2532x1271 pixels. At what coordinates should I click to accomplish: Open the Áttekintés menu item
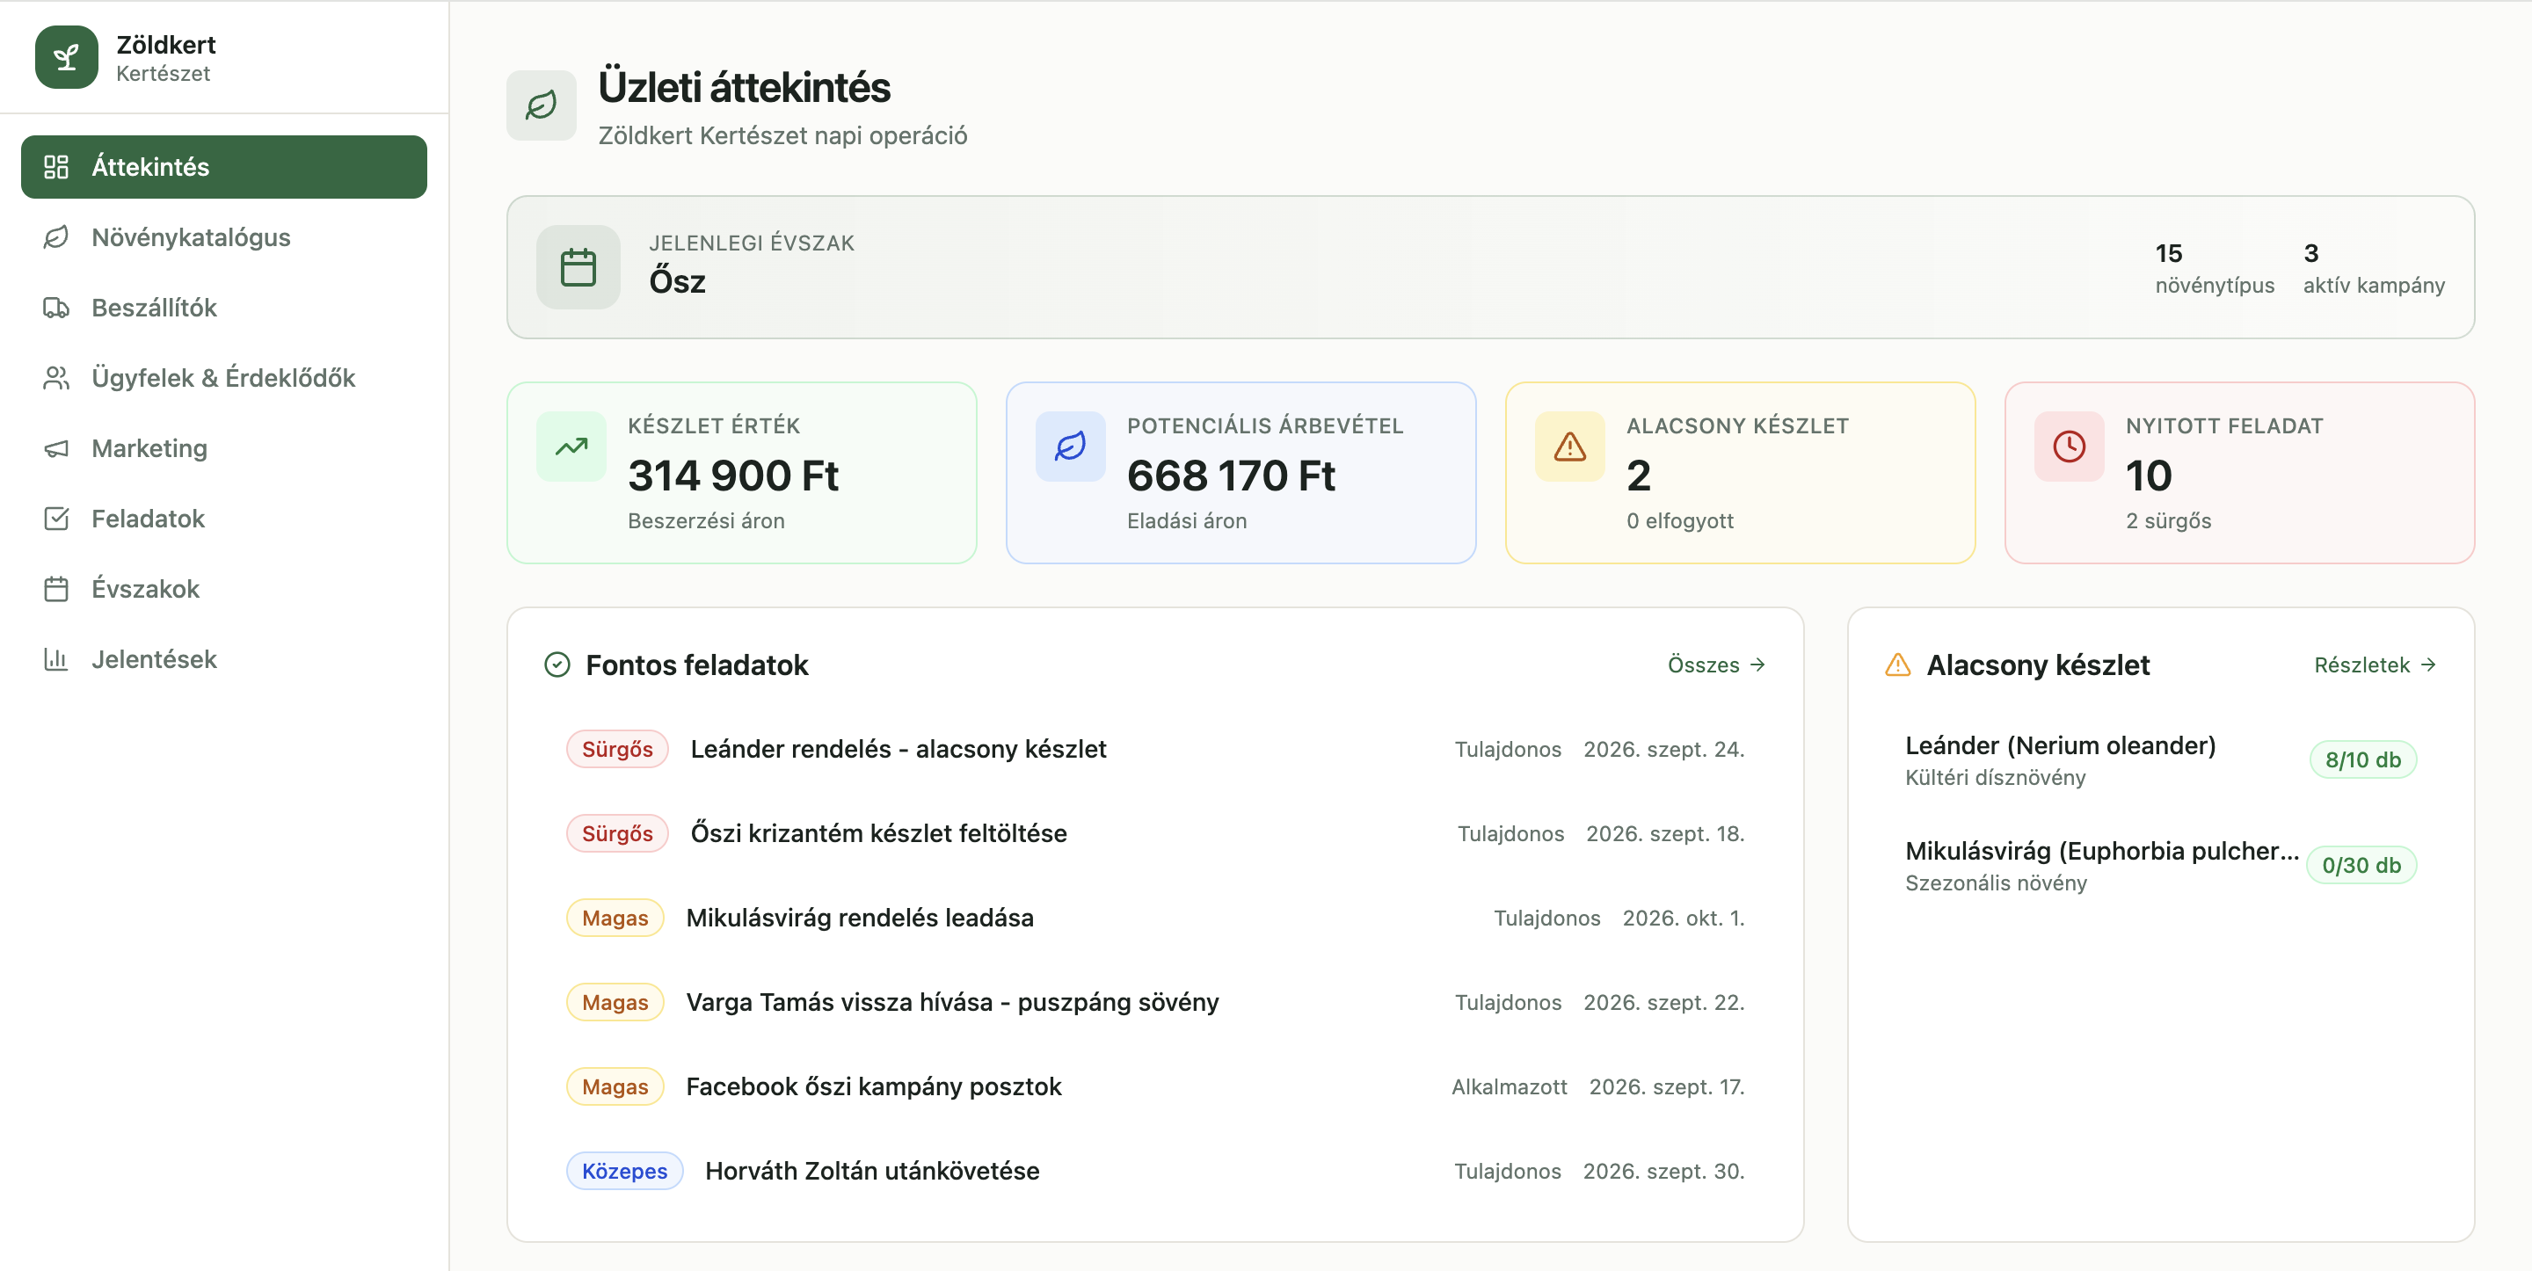point(224,167)
